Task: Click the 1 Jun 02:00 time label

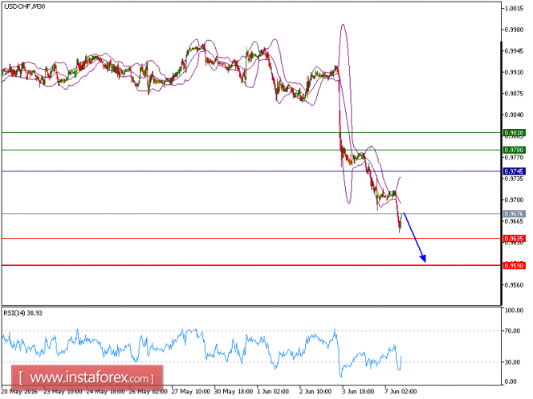Action: coord(273,392)
